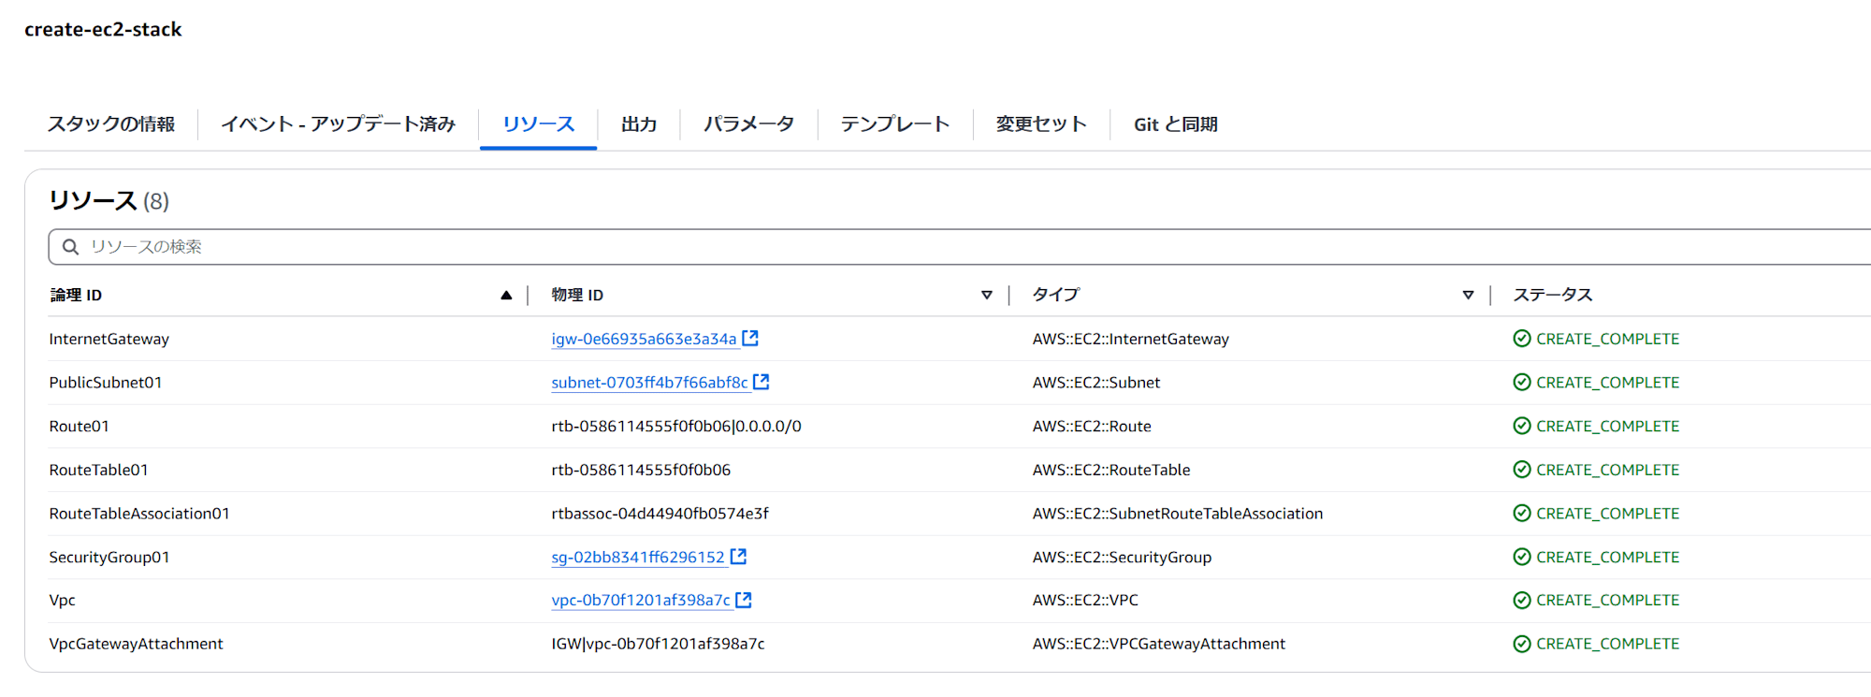
Task: Switch to スタックの情報 tab
Action: point(111,124)
